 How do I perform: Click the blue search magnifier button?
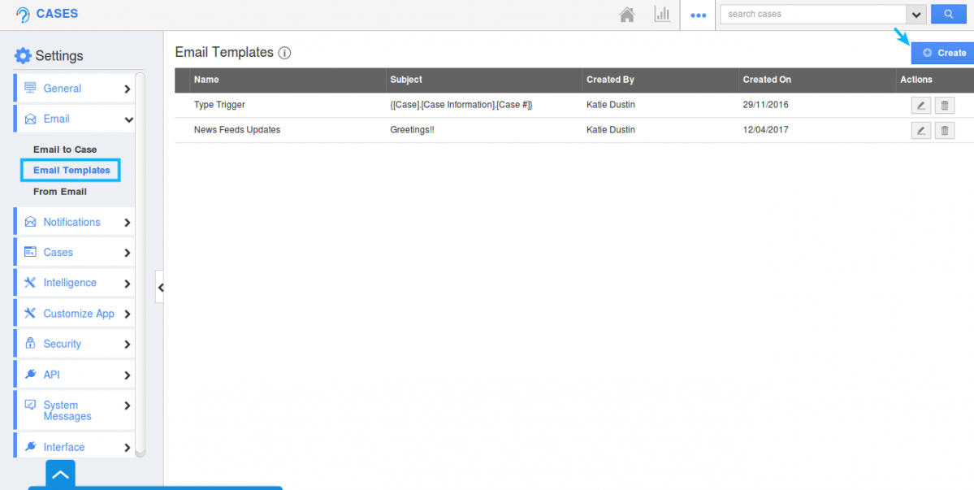[x=949, y=14]
